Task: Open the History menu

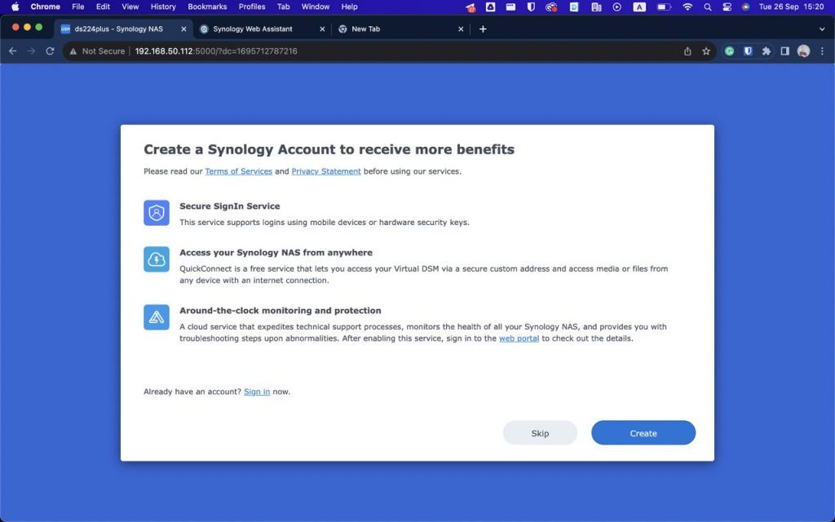Action: pos(163,7)
